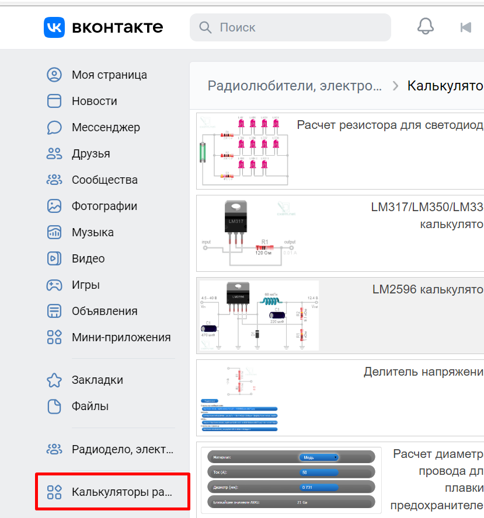484x518 pixels.
Task: Open Делитель напряжени title
Action: (423, 372)
